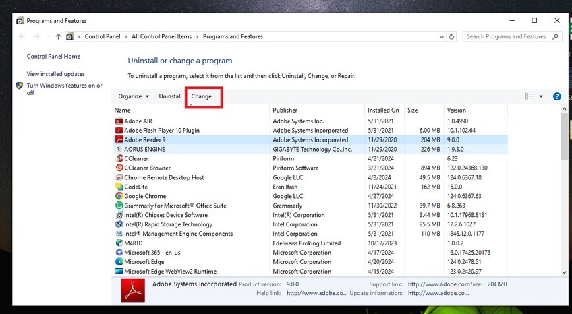Click the Uninstall toolbar button
Viewport: 572px width, 314px height.
170,96
